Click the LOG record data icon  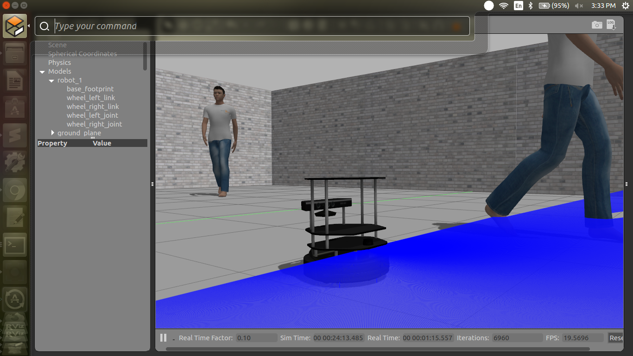pyautogui.click(x=611, y=25)
